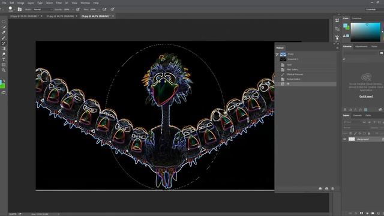
Task: Select the Gradient tool
Action: pos(4,49)
